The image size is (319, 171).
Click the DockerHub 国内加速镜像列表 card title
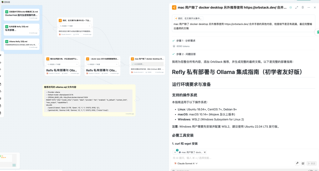21,15
